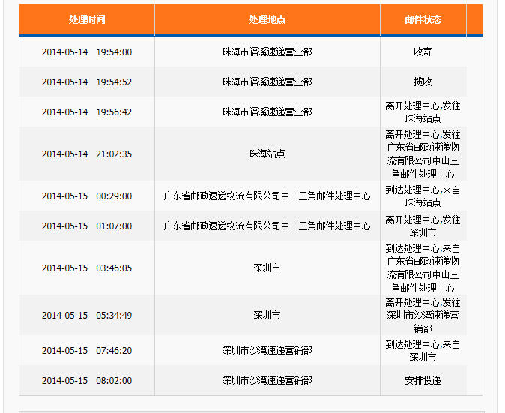Select the timestamp 2014-05-14 21:02:35

(x=87, y=154)
